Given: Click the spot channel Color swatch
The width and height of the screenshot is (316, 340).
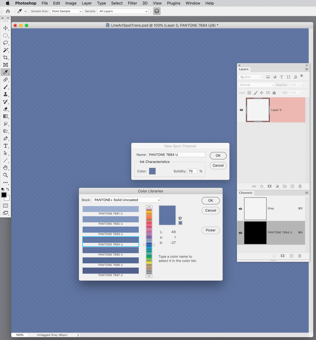Looking at the screenshot, I should click(152, 171).
